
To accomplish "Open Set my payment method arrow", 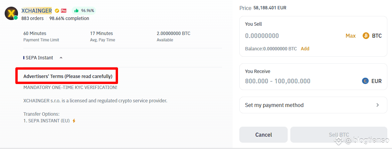I will point(377,105).
